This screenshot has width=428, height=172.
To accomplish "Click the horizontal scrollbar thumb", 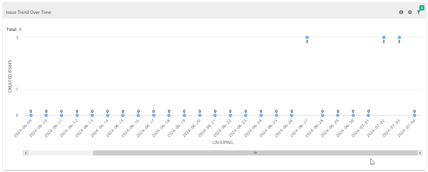I will pyautogui.click(x=255, y=153).
